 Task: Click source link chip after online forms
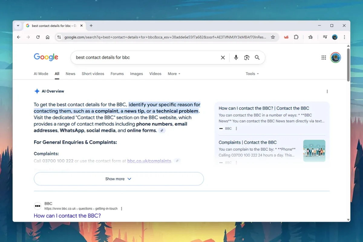pos(162,131)
